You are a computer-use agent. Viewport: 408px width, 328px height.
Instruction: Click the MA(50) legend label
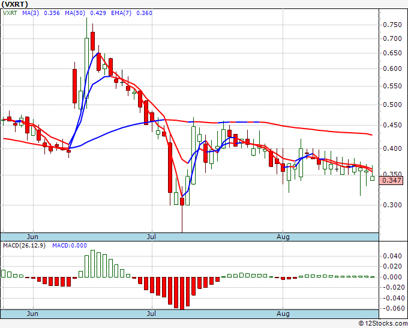[x=75, y=13]
